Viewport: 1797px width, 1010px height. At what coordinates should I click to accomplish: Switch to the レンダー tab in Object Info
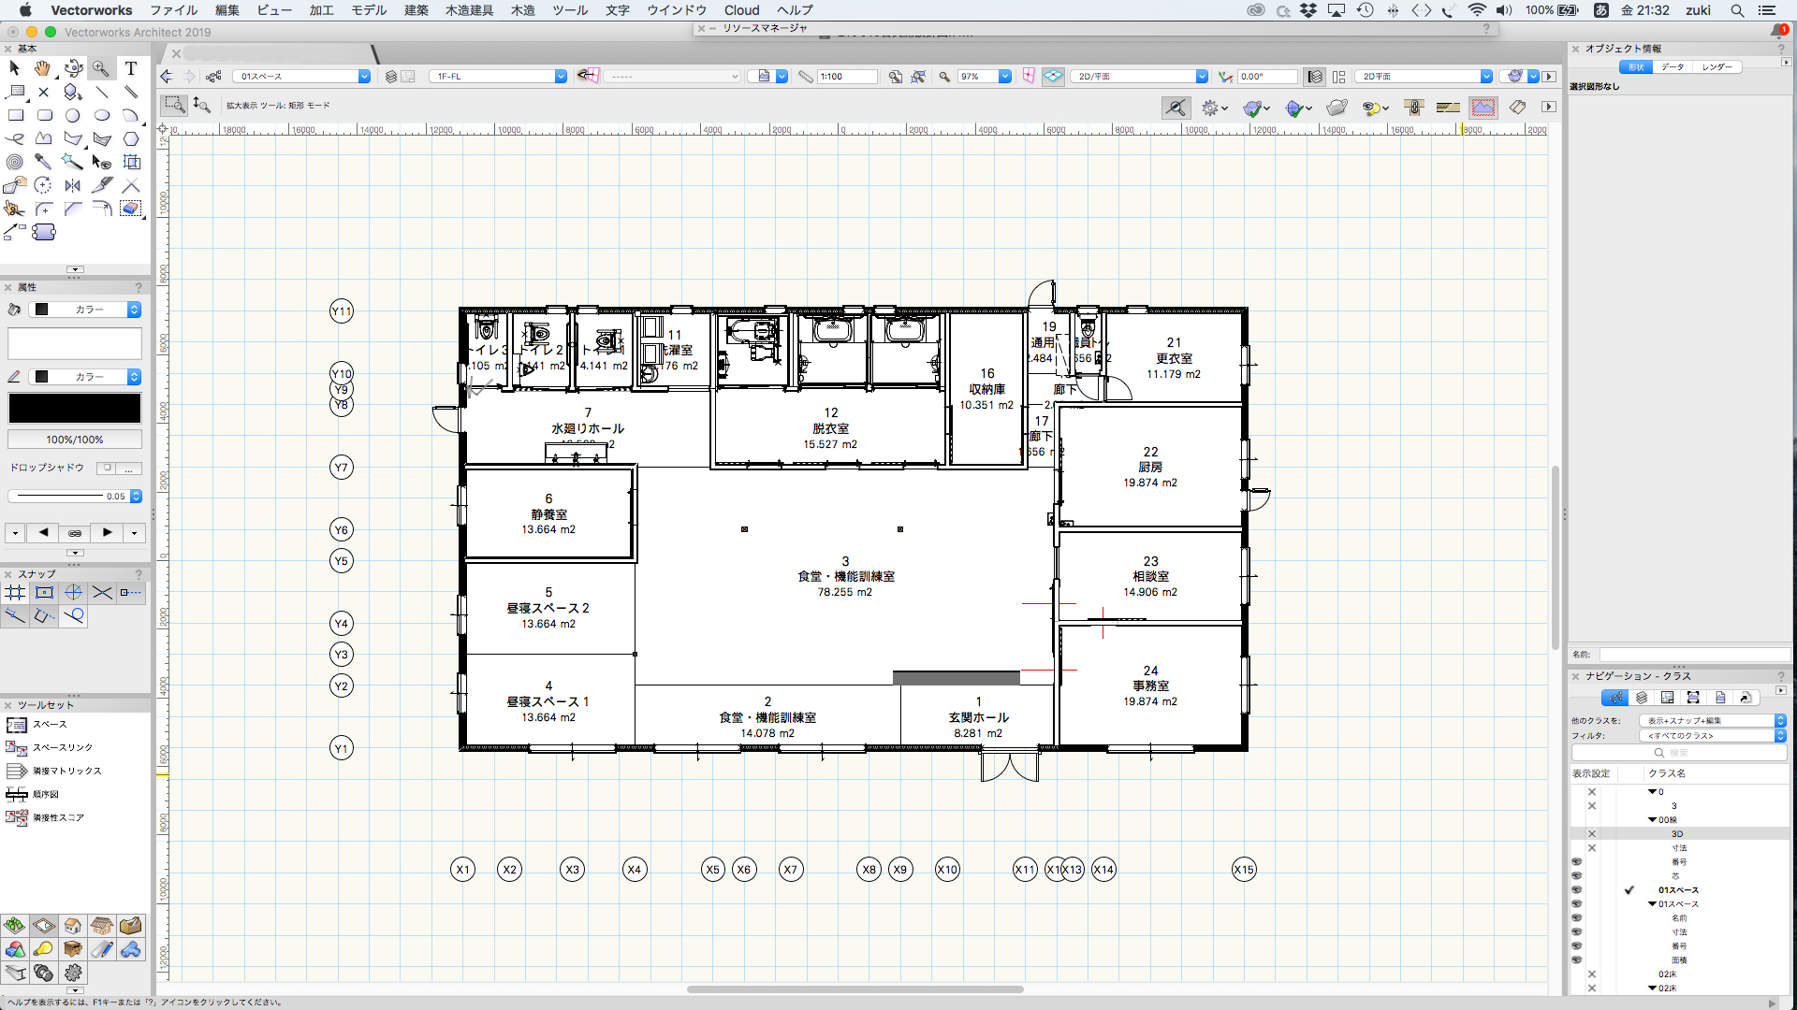(x=1717, y=67)
